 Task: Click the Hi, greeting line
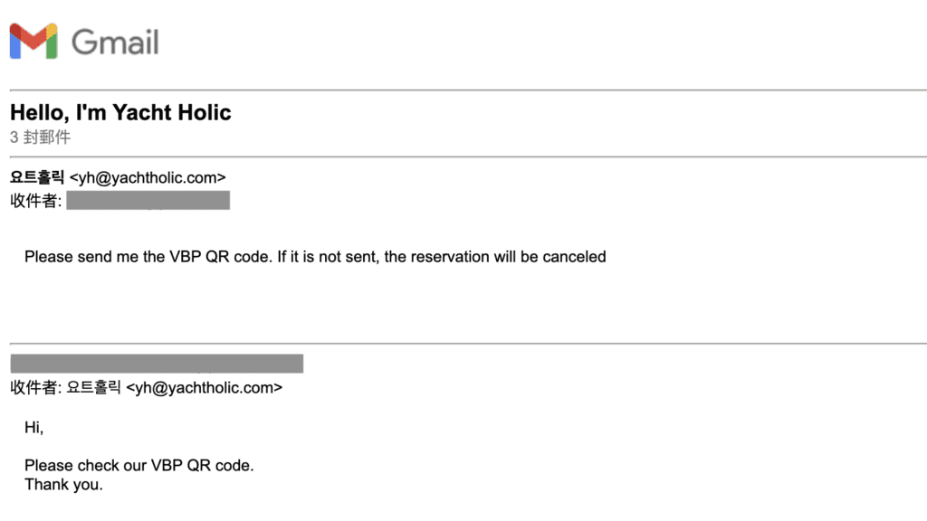pos(33,427)
